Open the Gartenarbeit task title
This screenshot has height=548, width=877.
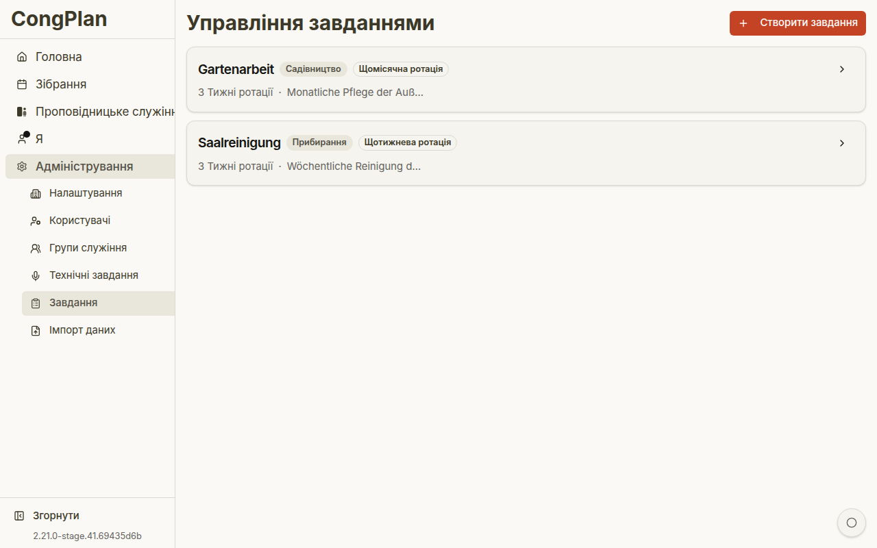pyautogui.click(x=236, y=69)
